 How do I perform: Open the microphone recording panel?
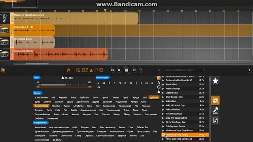tap(215, 110)
